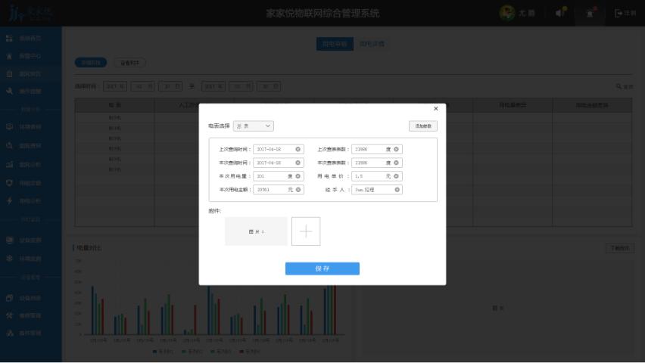This screenshot has width=645, height=363.
Task: Click the 电量对比 chart title
Action: [x=89, y=248]
